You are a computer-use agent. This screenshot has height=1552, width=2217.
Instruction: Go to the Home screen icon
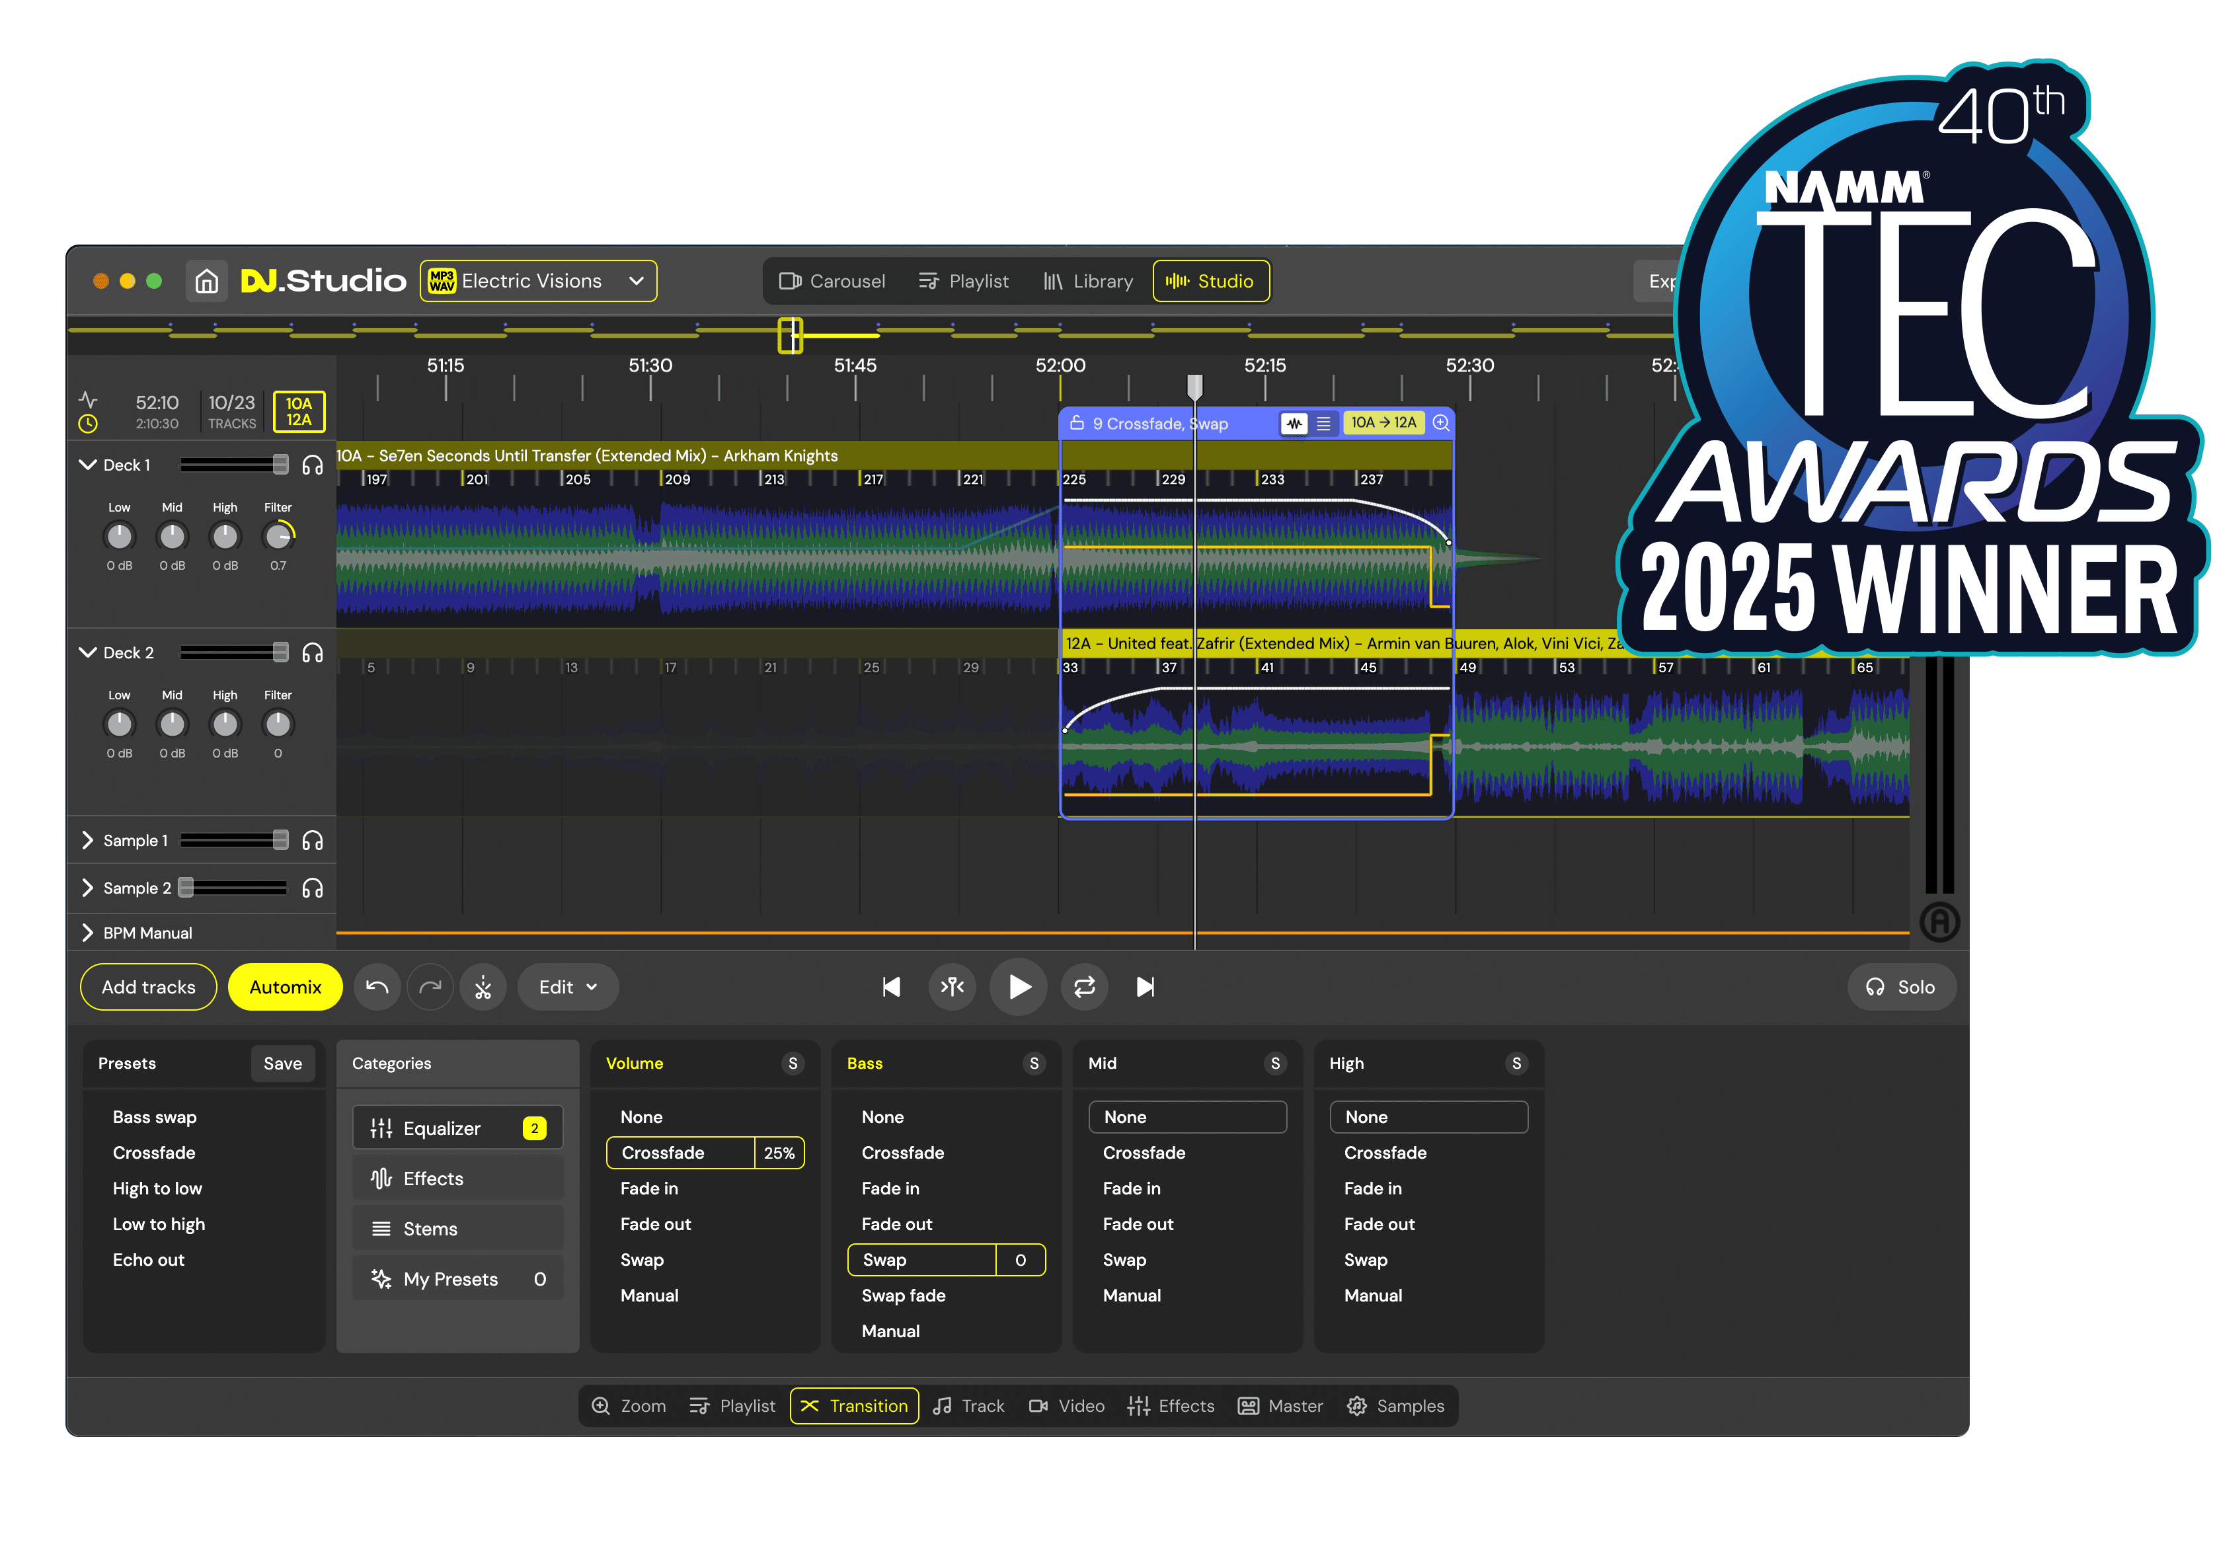pyautogui.click(x=207, y=281)
